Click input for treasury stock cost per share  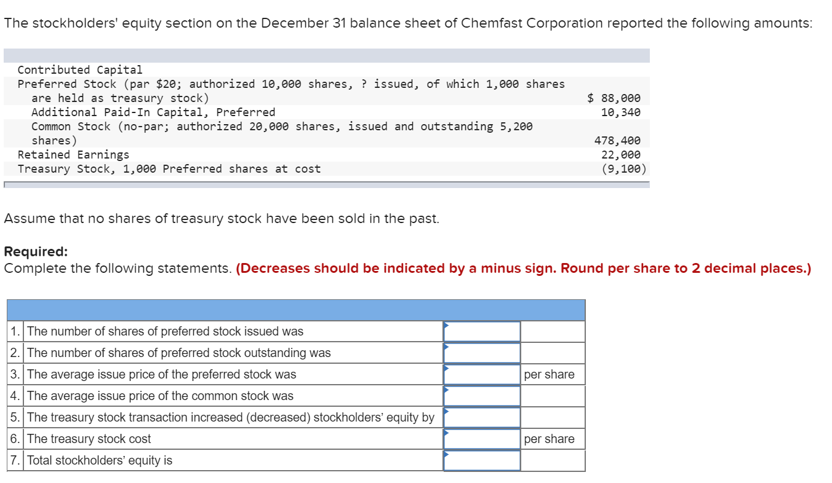[x=482, y=439]
